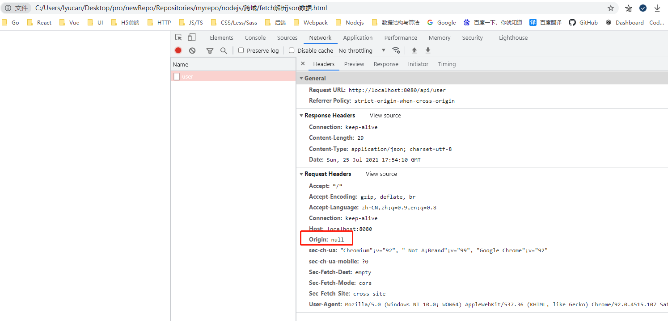Viewport: 668px width, 321px height.
Task: Click the Origin header value null
Action: 338,240
